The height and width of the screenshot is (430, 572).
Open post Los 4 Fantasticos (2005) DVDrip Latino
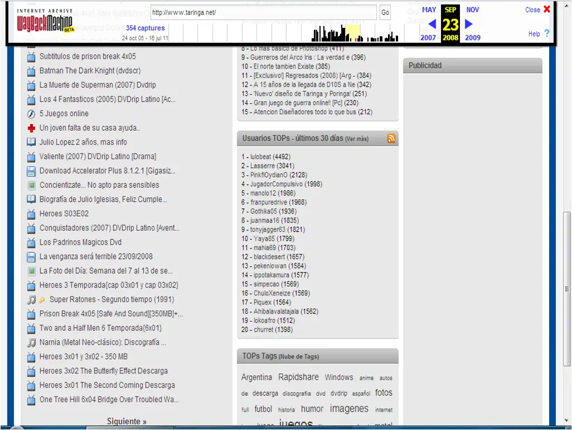(107, 99)
